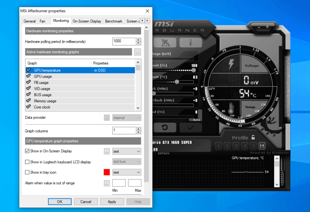The image size is (310, 212).
Task: Click the alarm range ellipsis button
Action: click(107, 183)
